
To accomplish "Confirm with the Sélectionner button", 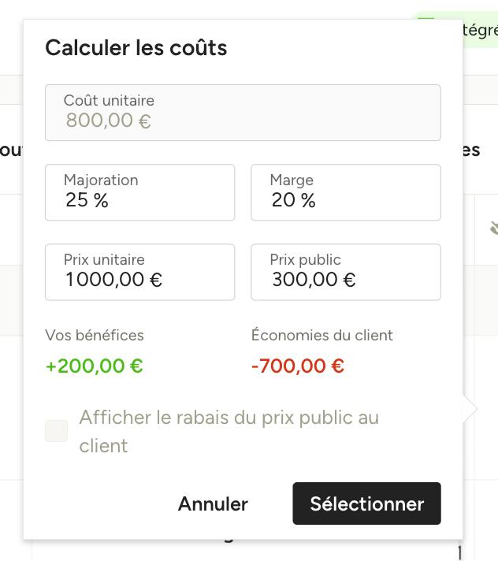I will point(366,503).
